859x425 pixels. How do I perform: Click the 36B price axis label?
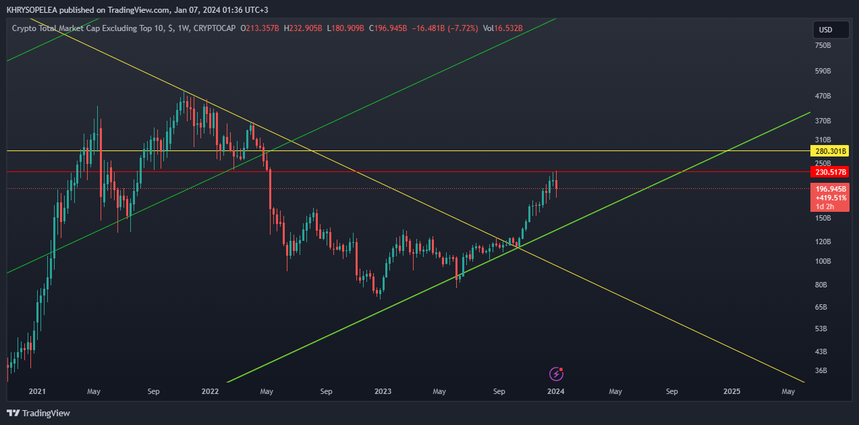pyautogui.click(x=821, y=371)
